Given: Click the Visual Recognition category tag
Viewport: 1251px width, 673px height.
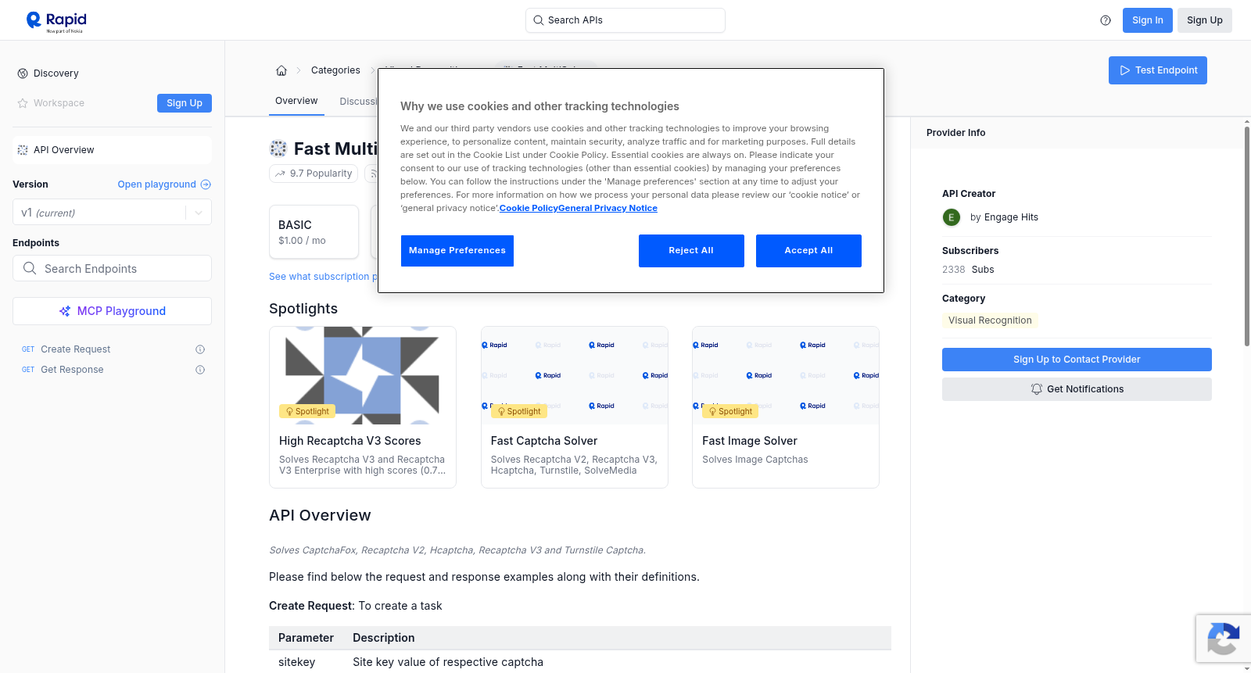Looking at the screenshot, I should coord(990,320).
